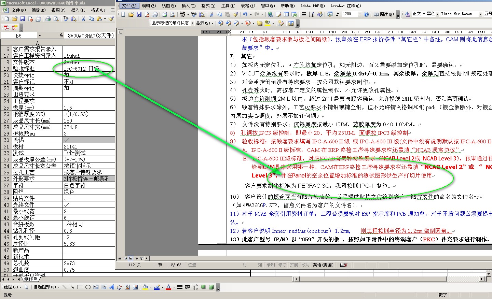Click Excel next sheet navigation arrow

(x=13, y=279)
